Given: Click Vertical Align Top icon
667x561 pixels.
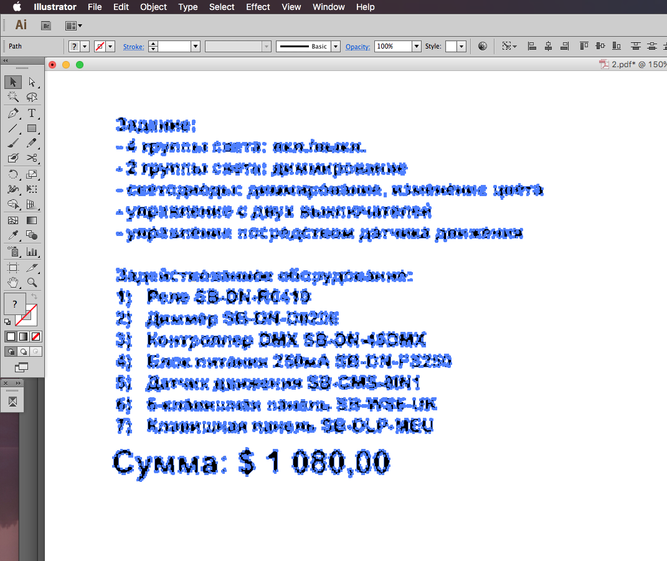Looking at the screenshot, I should [x=584, y=46].
